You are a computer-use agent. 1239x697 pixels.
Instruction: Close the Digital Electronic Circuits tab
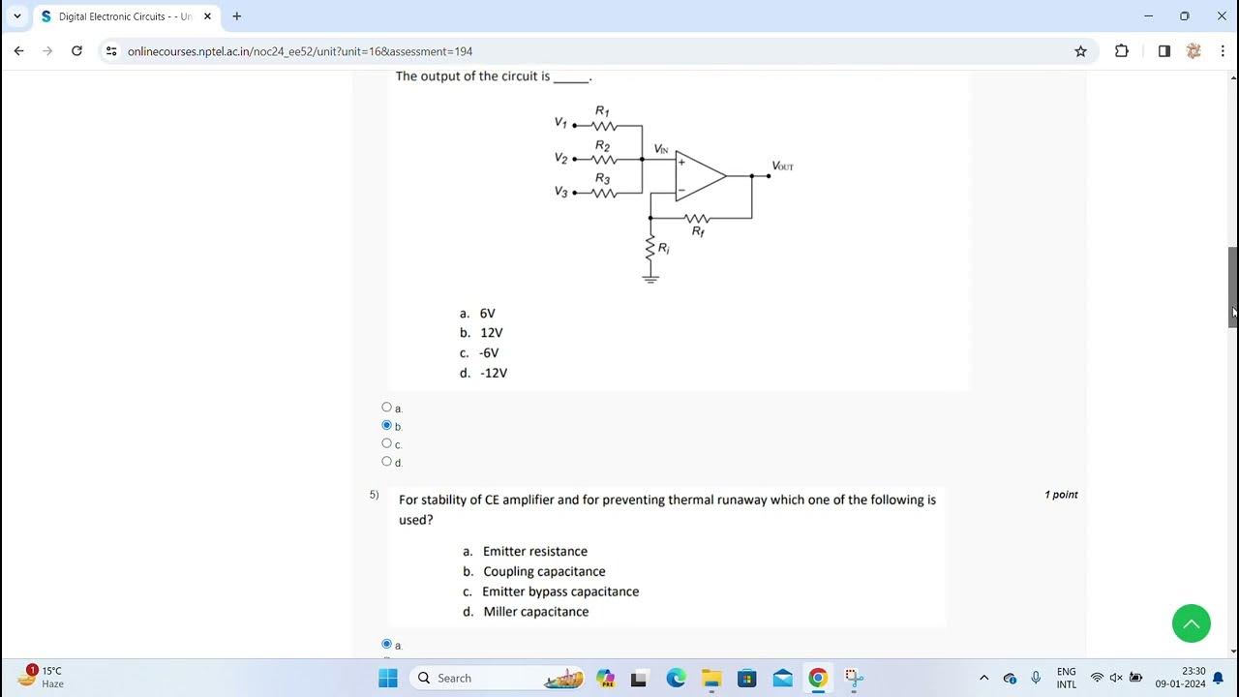click(207, 16)
